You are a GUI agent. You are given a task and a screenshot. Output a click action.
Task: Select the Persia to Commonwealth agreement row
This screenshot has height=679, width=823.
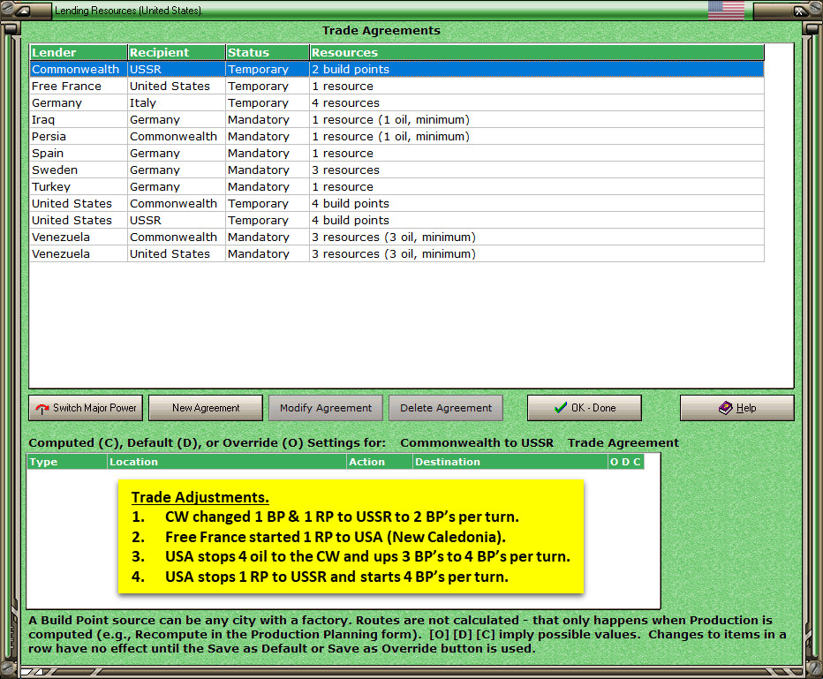tap(396, 137)
